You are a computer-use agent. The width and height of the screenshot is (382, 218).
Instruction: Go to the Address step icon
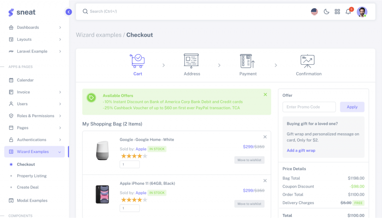(191, 61)
